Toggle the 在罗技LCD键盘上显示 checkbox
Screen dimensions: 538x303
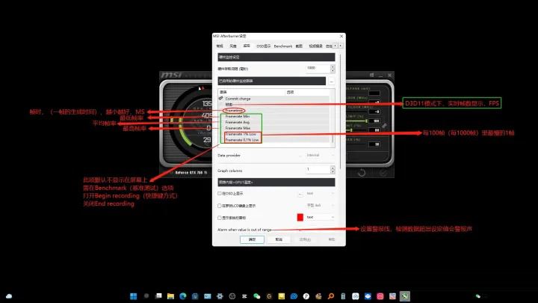(x=219, y=205)
